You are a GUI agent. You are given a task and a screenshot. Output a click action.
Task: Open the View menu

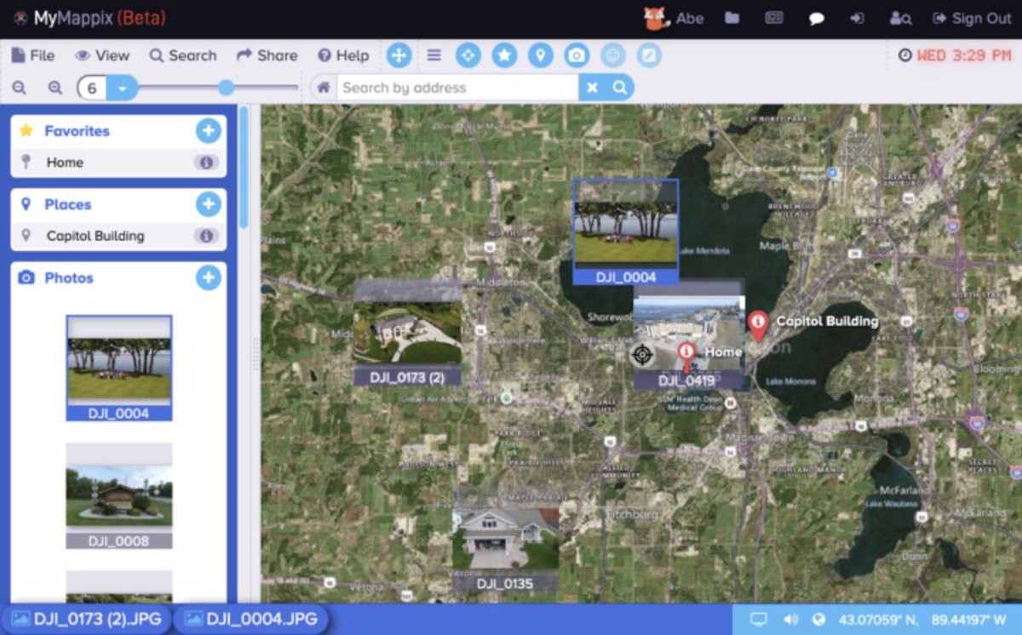[x=102, y=55]
